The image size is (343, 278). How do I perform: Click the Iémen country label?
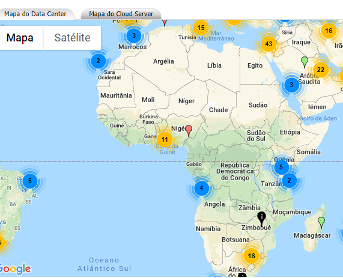click(317, 107)
